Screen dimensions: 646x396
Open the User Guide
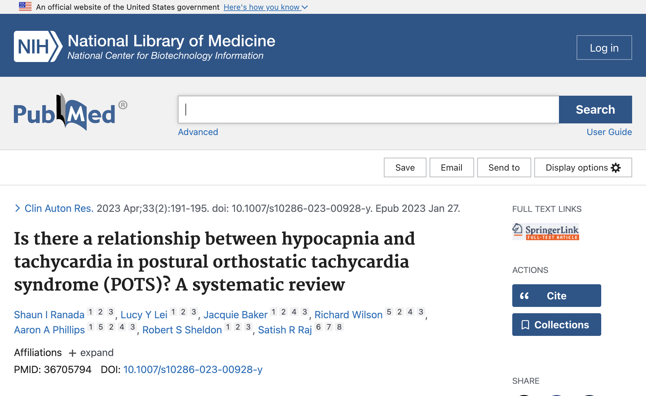coord(609,132)
